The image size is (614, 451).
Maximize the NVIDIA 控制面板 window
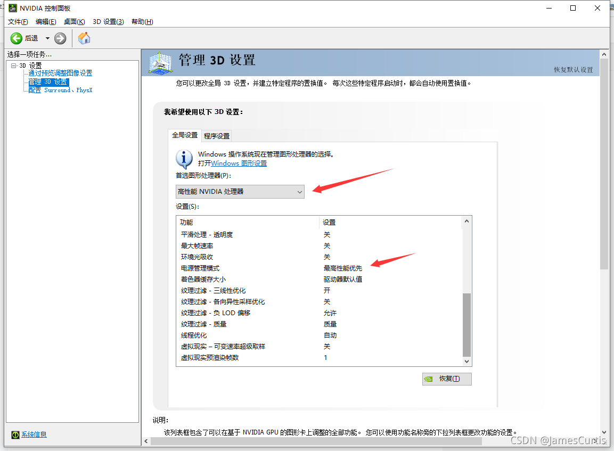pos(573,8)
